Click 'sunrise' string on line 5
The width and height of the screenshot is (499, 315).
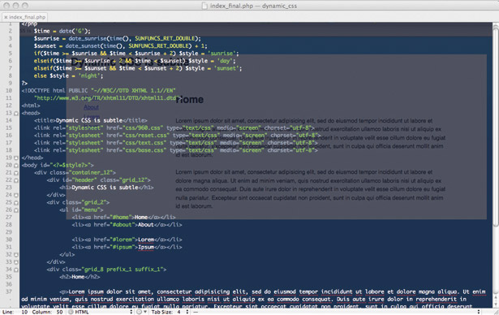pos(222,54)
